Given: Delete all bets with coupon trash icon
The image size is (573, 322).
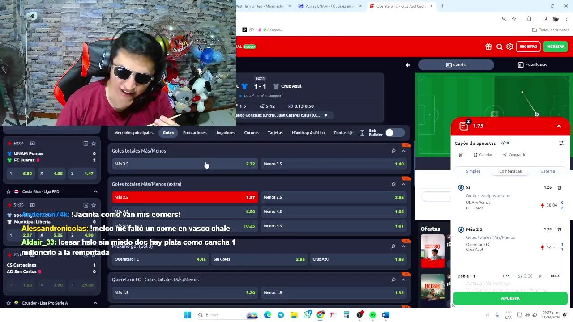Looking at the screenshot, I should [x=461, y=155].
